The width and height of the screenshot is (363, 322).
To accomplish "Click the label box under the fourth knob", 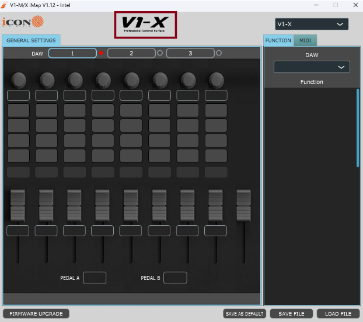I will (103, 95).
